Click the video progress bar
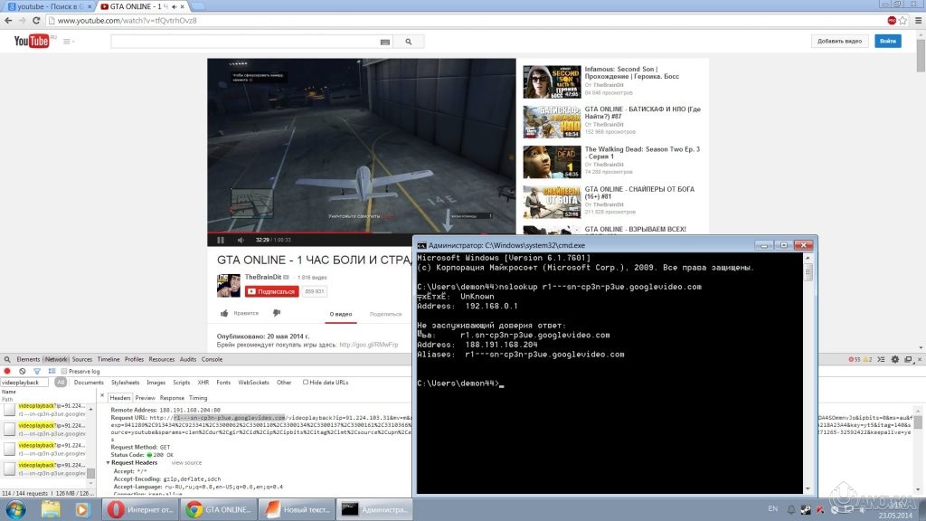The width and height of the screenshot is (926, 521). (x=362, y=233)
